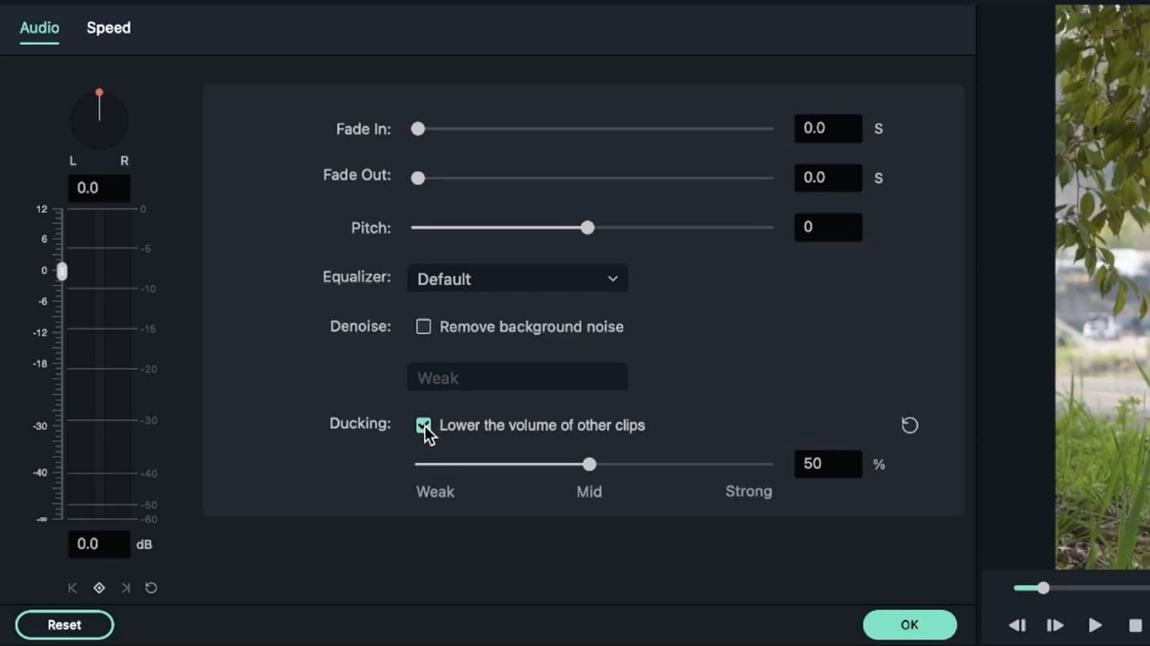Screen dimensions: 1150x646
Task: Click the Ducking percent value field
Action: pyautogui.click(x=828, y=464)
